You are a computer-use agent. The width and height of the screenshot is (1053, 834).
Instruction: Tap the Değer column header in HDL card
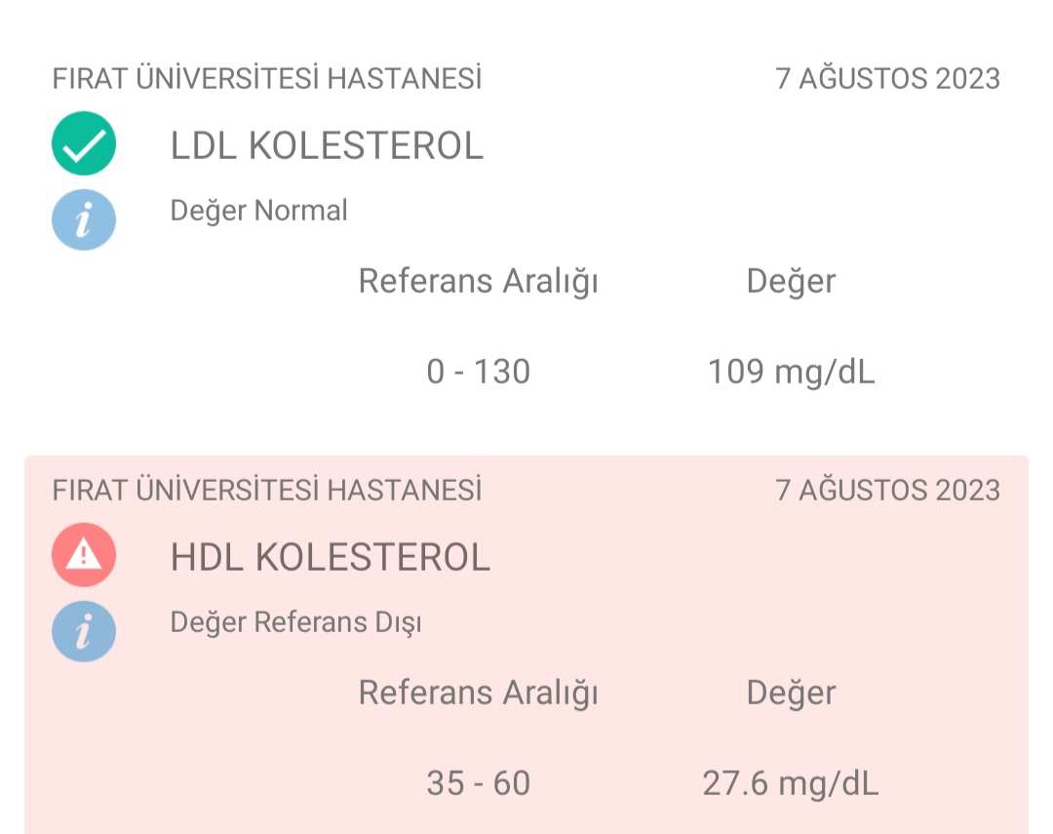791,694
